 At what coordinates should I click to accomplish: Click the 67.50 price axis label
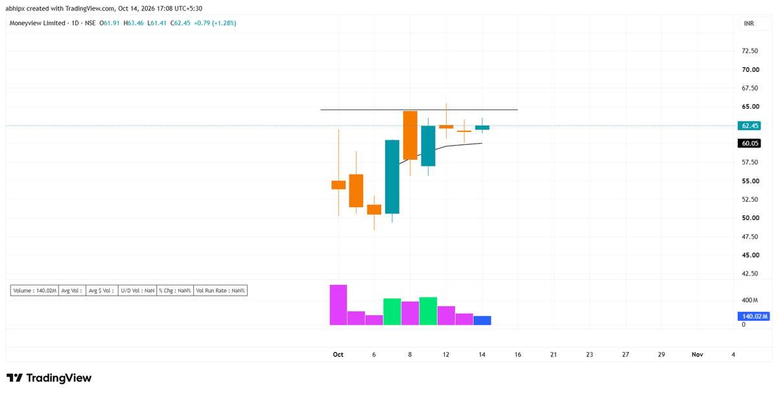(749, 88)
